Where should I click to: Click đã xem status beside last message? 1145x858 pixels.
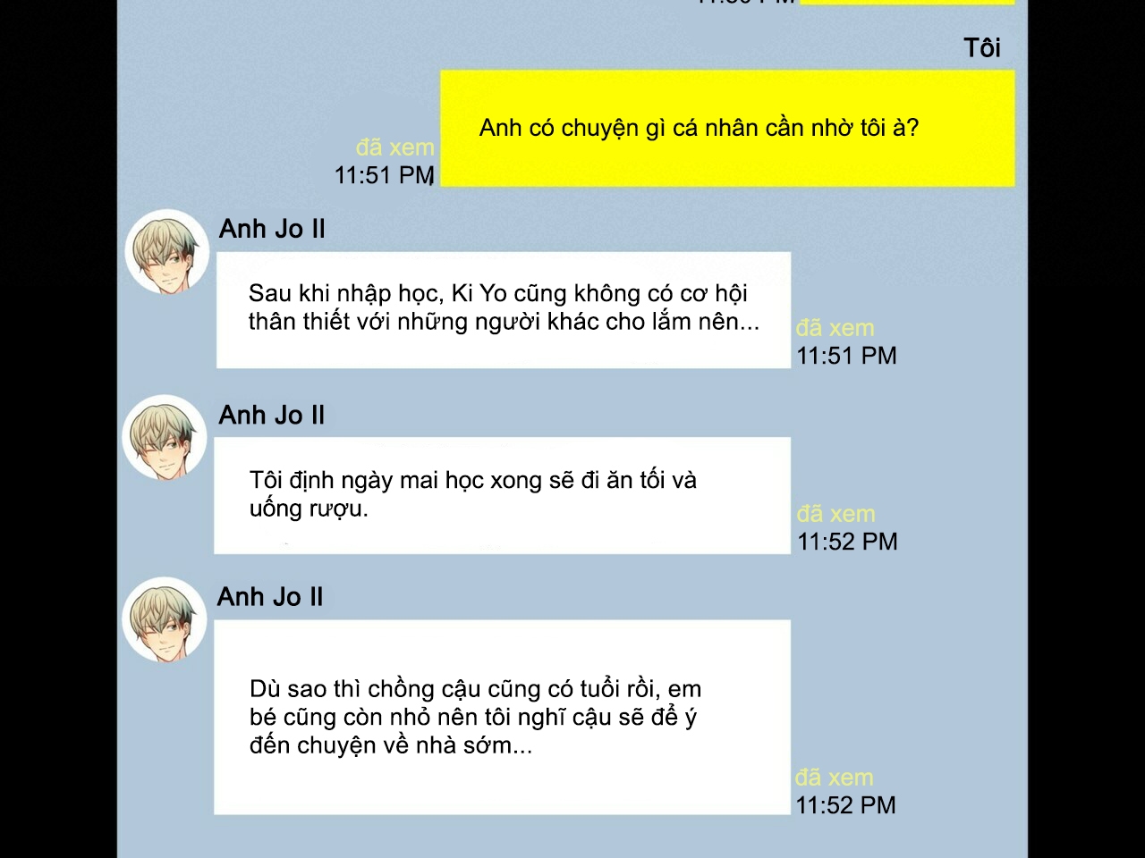[x=835, y=778]
